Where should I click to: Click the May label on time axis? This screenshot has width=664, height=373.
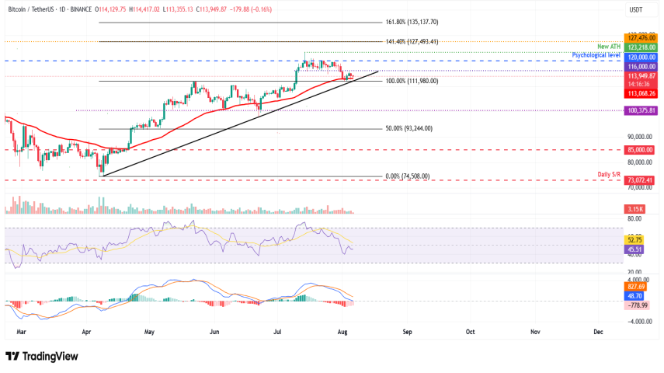pyautogui.click(x=148, y=331)
